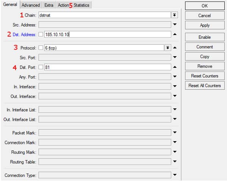Switch to the General tab

10,5
